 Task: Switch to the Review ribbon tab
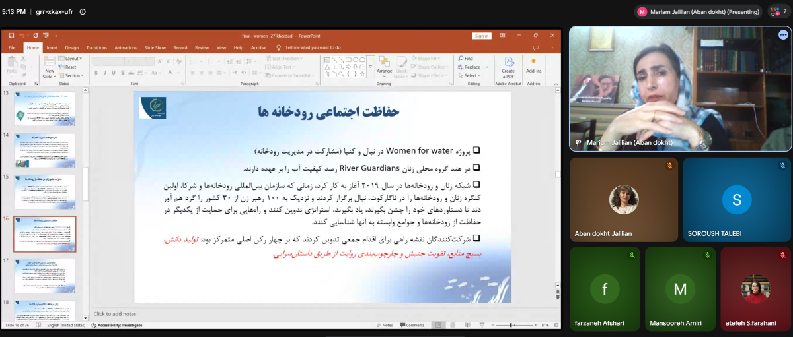pyautogui.click(x=202, y=47)
